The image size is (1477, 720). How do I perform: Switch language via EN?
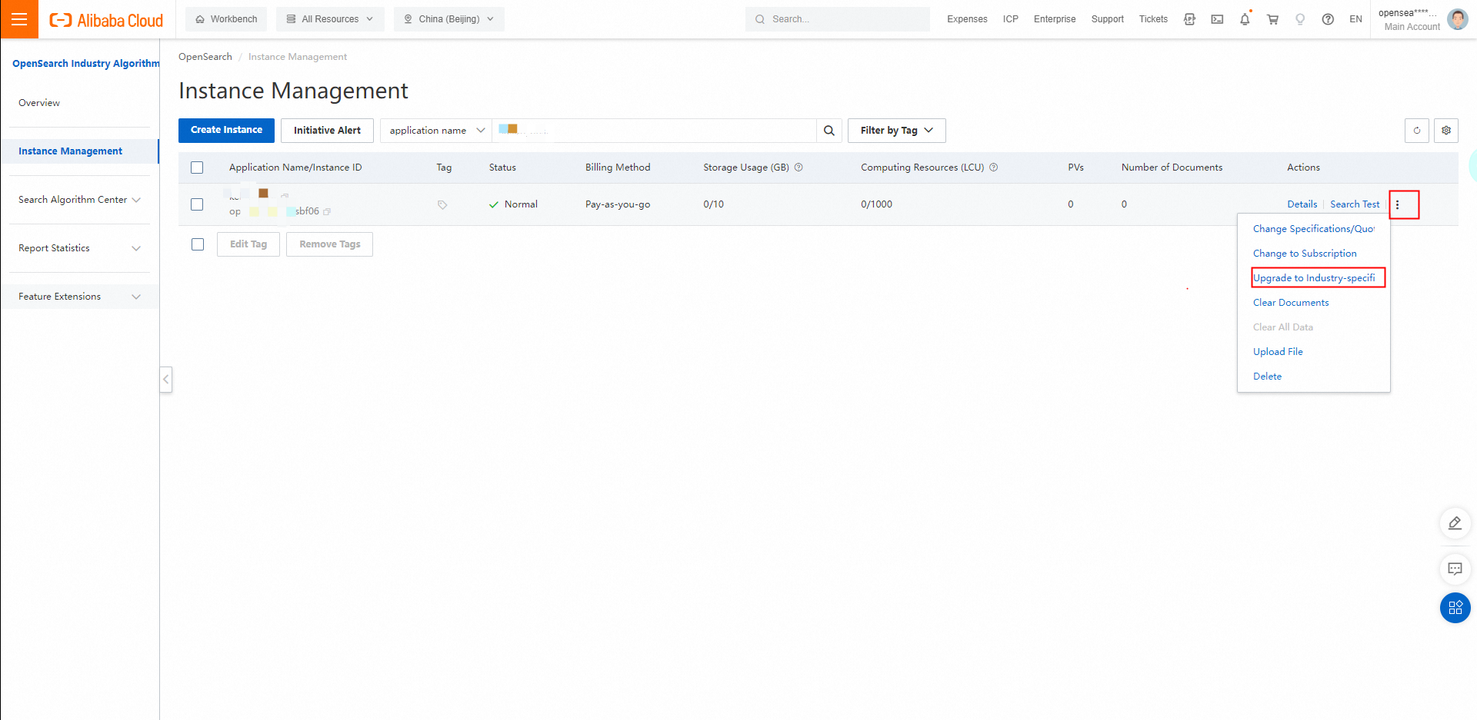tap(1355, 19)
